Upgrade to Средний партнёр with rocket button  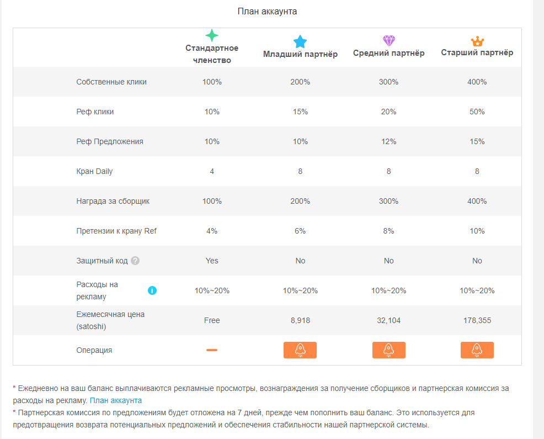click(x=389, y=350)
